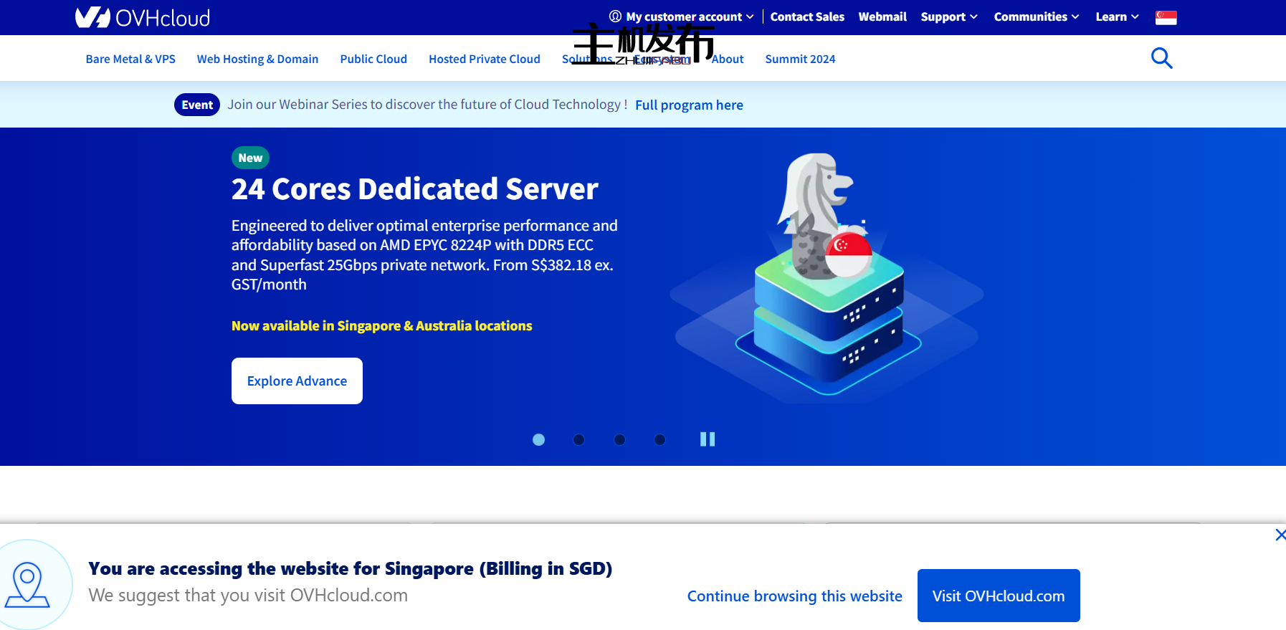Screen dimensions: 1286x630
Task: Click the Billing in SGD notice heading
Action: click(351, 568)
